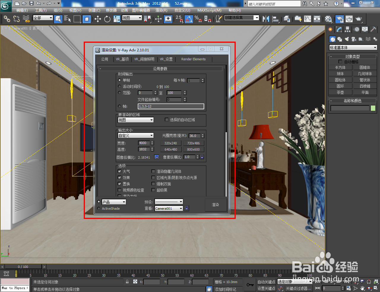Open the 编辑(E) menu
The width and height of the screenshot is (380, 292).
point(22,10)
